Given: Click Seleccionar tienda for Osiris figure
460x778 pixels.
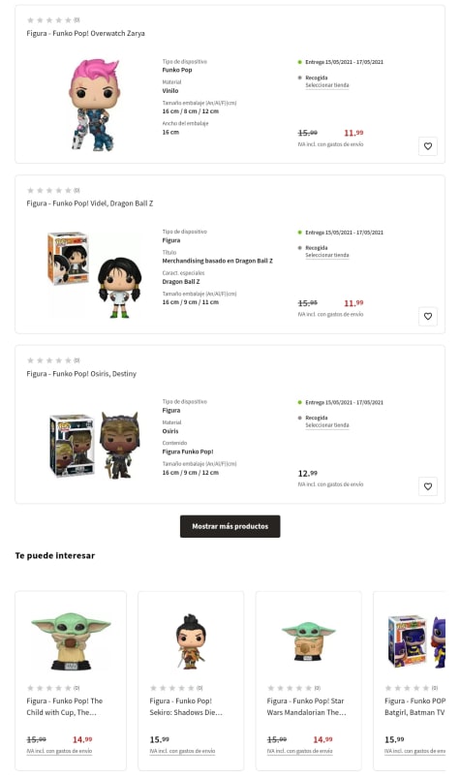Looking at the screenshot, I should coord(327,425).
